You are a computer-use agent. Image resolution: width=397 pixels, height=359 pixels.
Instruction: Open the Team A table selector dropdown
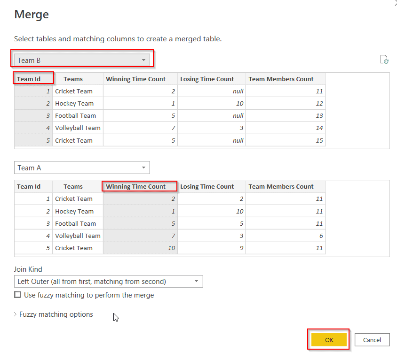[143, 168]
